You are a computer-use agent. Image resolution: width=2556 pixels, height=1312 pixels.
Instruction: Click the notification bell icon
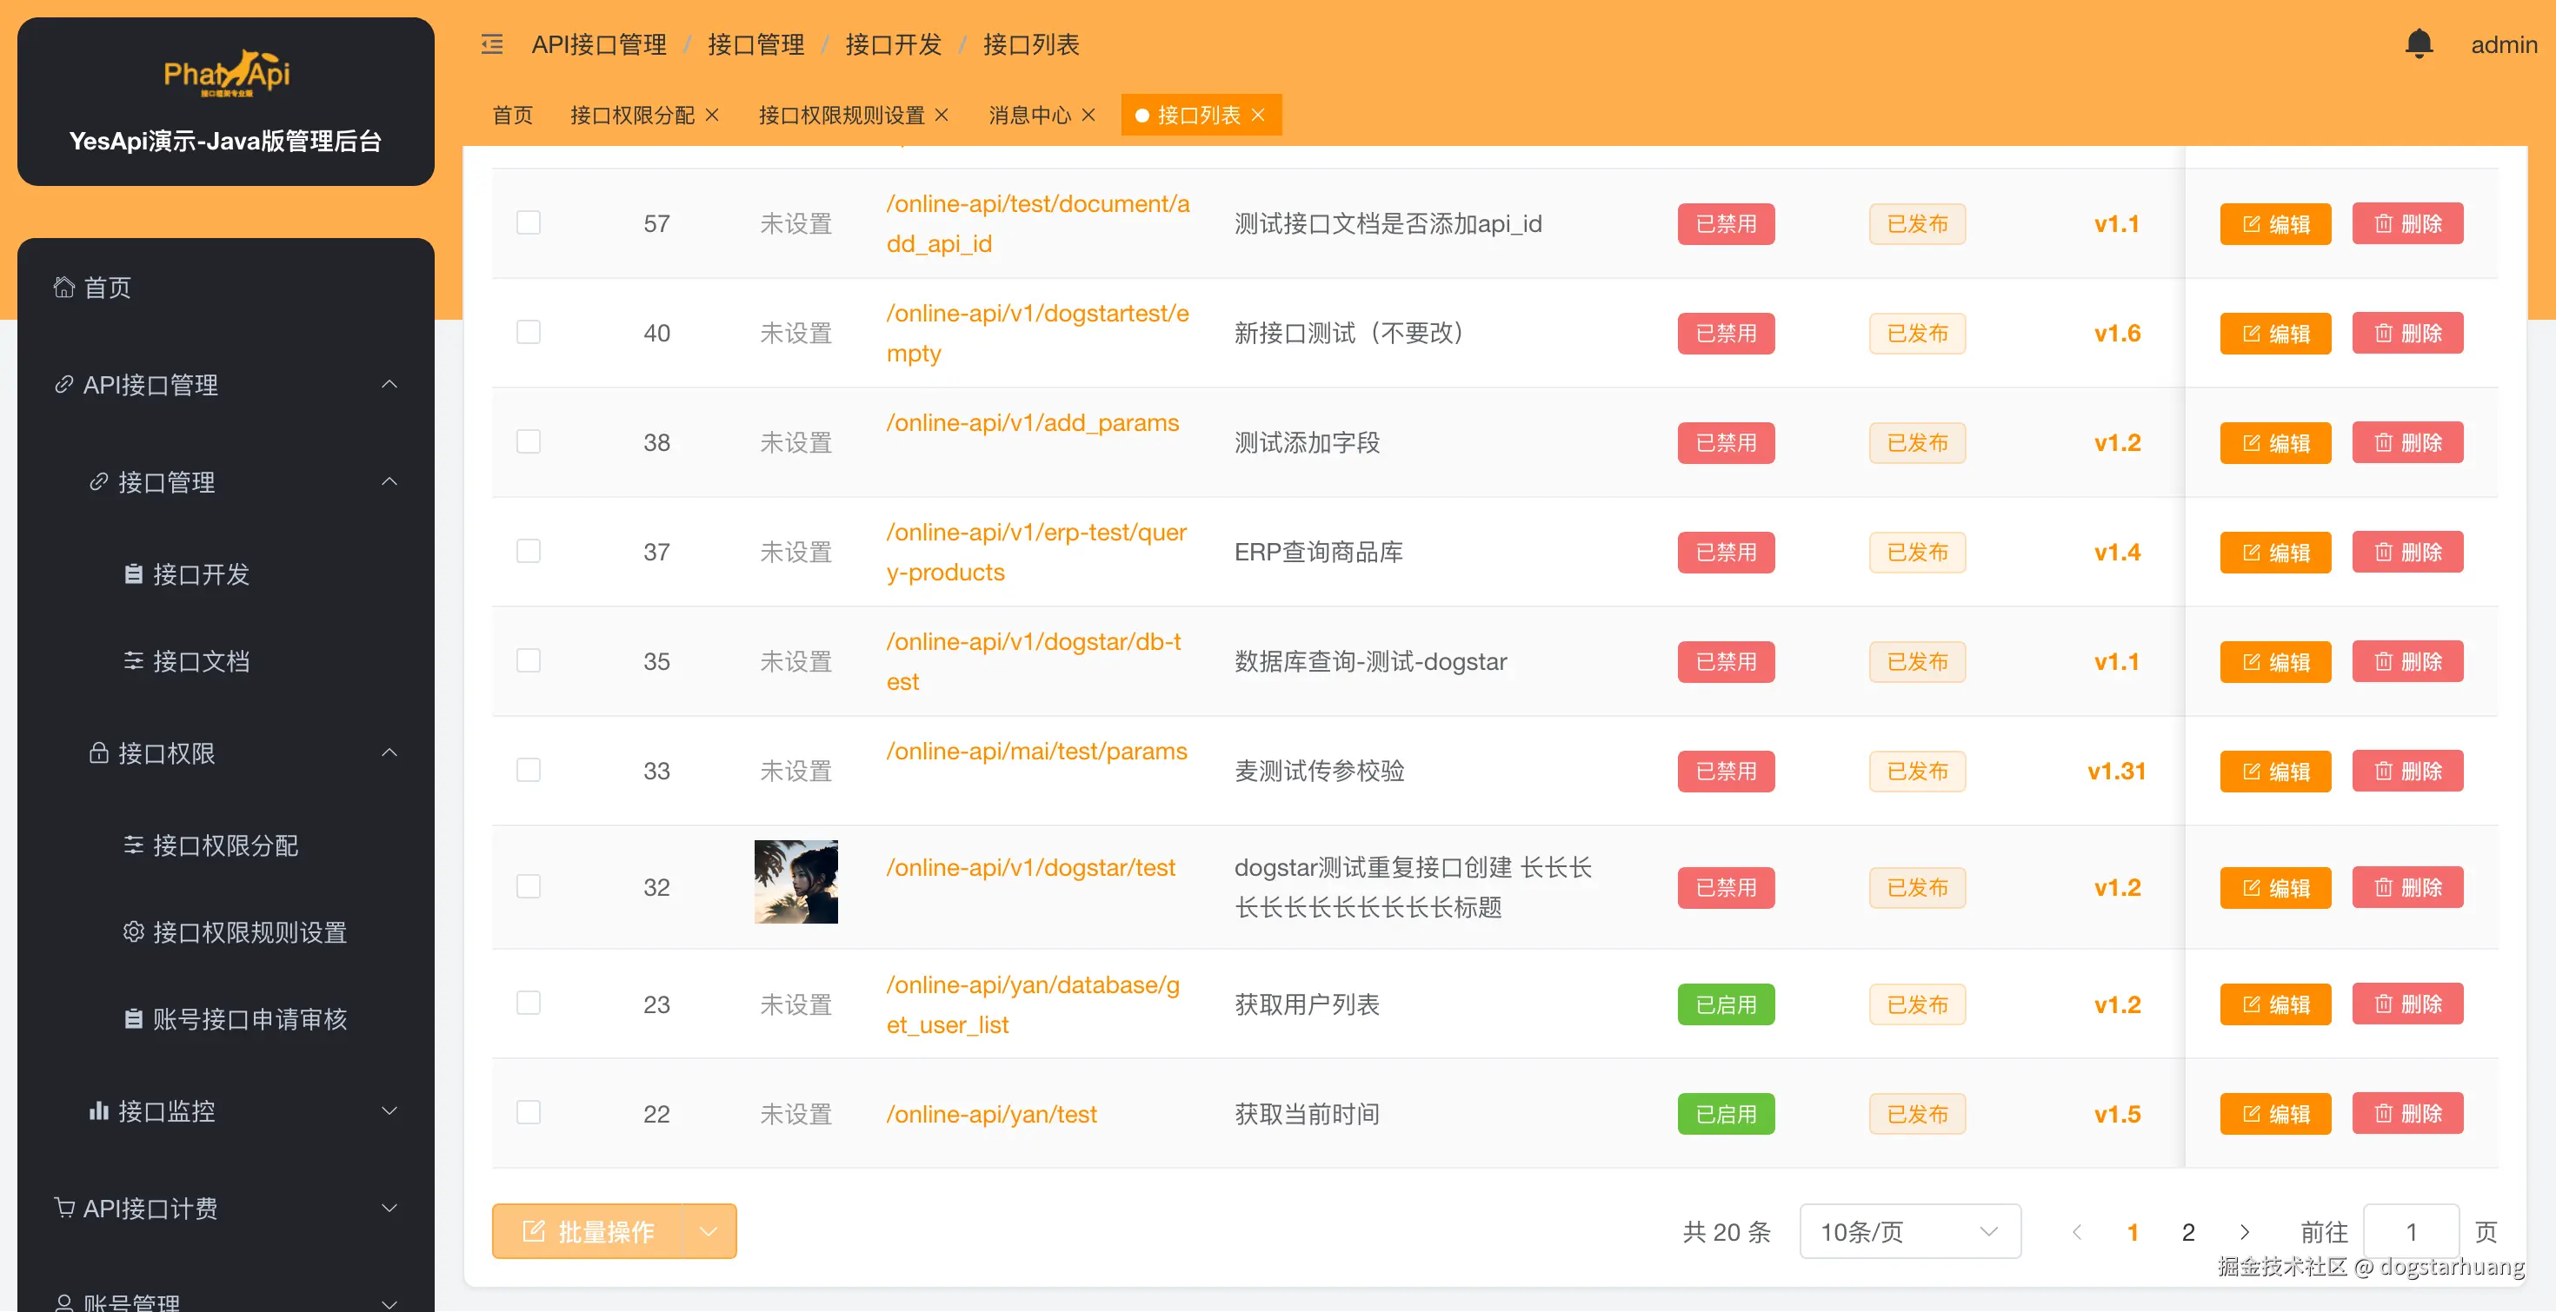click(2418, 43)
